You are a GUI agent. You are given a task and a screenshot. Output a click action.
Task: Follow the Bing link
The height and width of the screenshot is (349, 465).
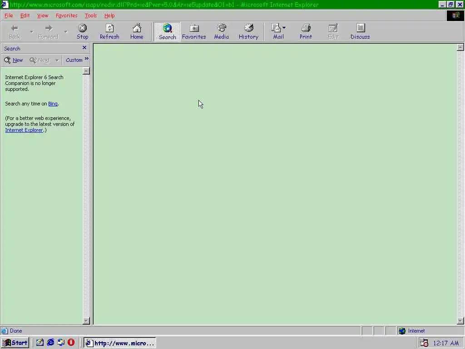(x=53, y=104)
